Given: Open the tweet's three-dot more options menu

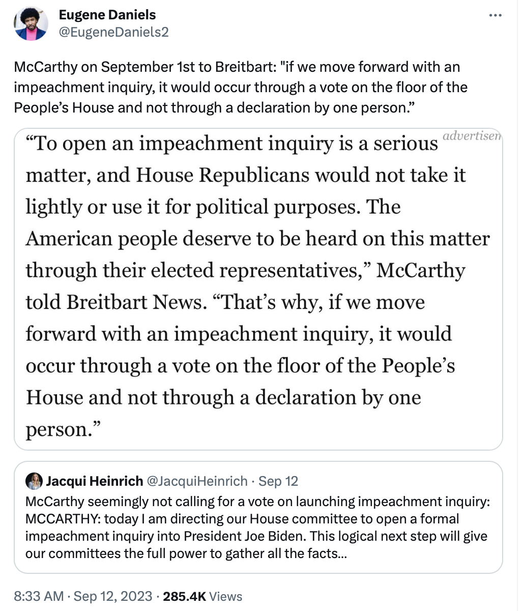Looking at the screenshot, I should [494, 16].
